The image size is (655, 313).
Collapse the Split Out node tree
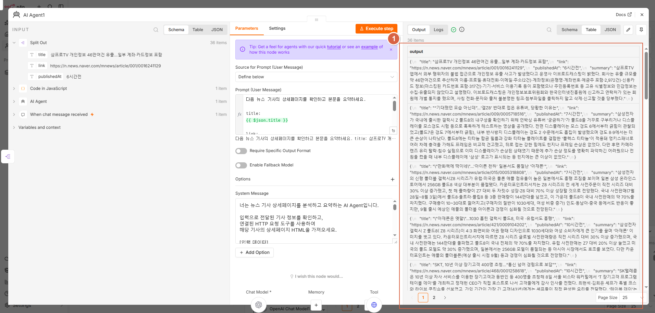[14, 43]
